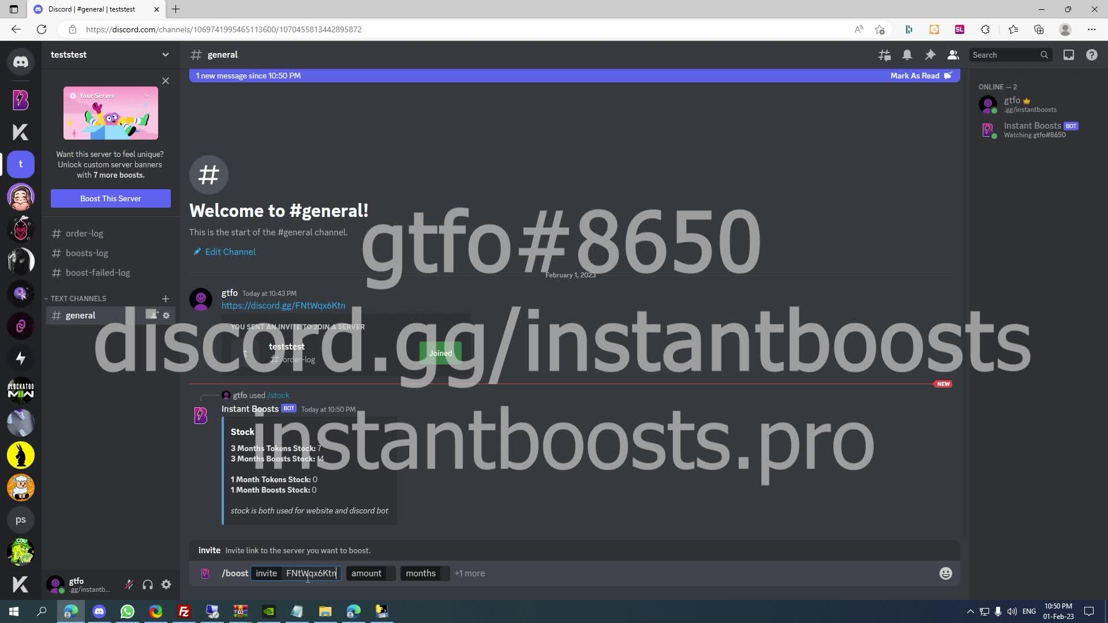Open Discord help
1108x623 pixels.
click(1091, 54)
